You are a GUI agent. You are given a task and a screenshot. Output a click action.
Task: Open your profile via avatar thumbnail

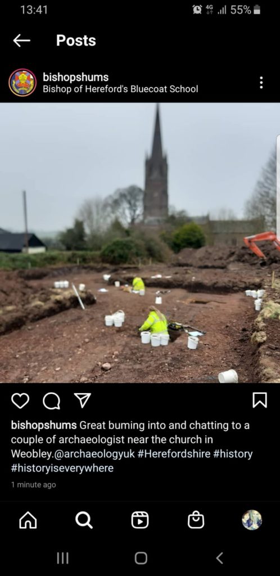(252, 520)
